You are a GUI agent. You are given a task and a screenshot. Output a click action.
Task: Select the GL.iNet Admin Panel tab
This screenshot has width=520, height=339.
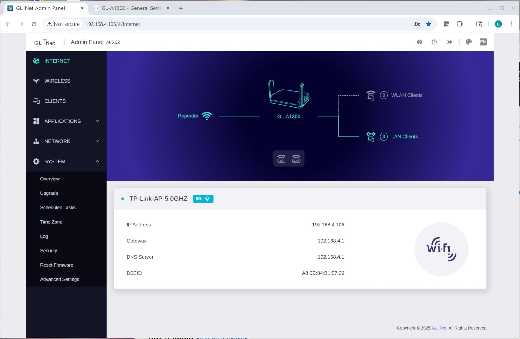[46, 8]
